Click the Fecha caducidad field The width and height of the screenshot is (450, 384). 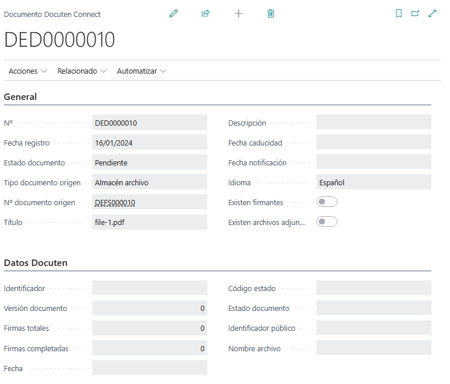pyautogui.click(x=374, y=142)
